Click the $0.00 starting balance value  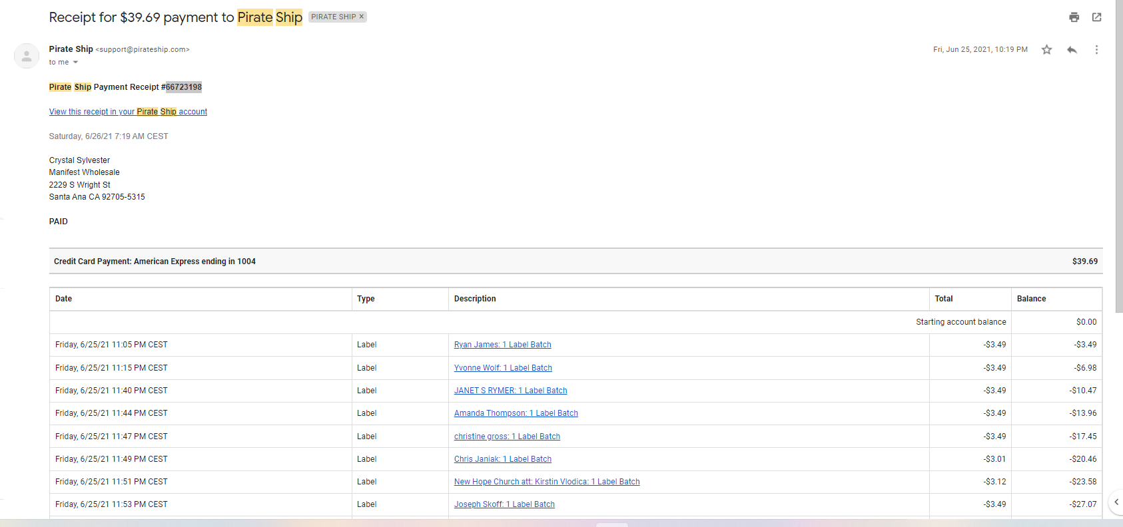(x=1086, y=322)
